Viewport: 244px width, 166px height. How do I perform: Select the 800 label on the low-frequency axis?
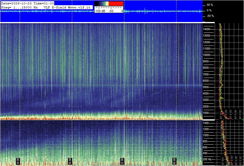tap(205, 141)
